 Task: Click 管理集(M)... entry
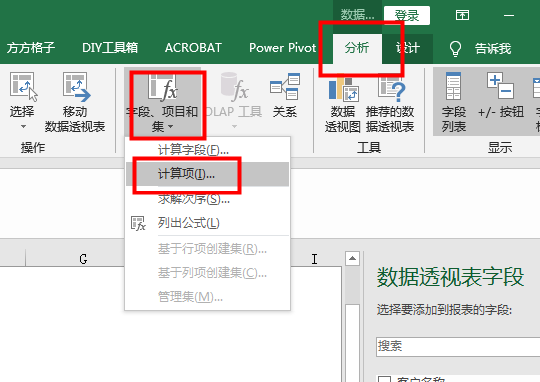pyautogui.click(x=208, y=296)
